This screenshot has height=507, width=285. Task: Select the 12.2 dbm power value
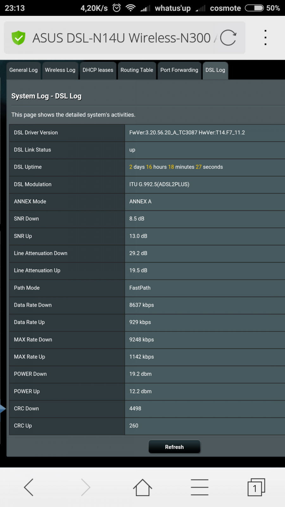tap(141, 391)
